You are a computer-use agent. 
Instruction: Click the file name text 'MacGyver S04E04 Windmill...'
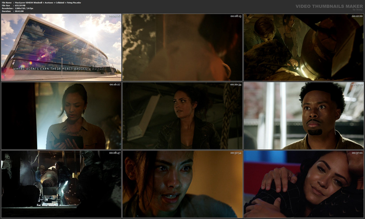coord(48,3)
